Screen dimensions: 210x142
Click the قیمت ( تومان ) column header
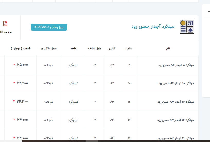[x=21, y=48]
